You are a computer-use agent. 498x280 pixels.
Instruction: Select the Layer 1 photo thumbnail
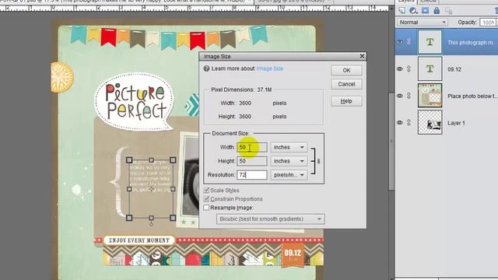[430, 122]
